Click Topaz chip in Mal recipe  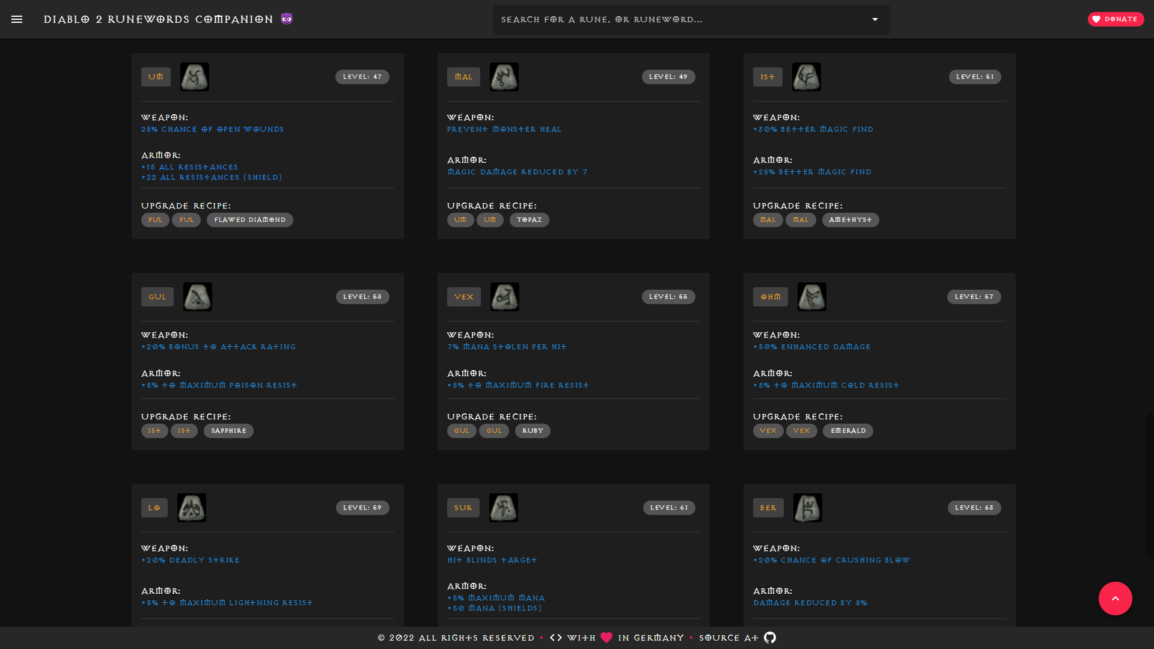(x=530, y=220)
